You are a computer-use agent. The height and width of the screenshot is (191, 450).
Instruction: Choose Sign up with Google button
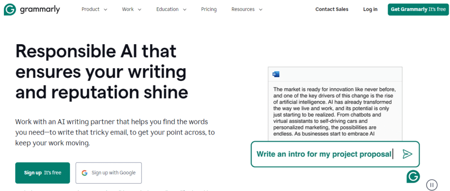pos(109,173)
